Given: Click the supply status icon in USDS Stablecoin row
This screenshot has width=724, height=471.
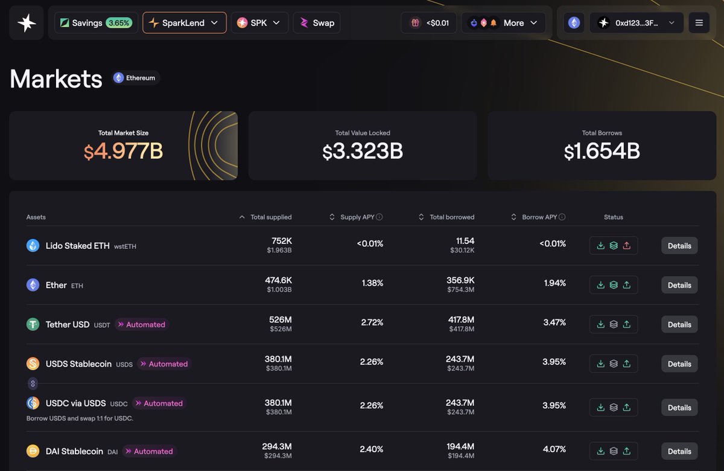Looking at the screenshot, I should coord(601,364).
